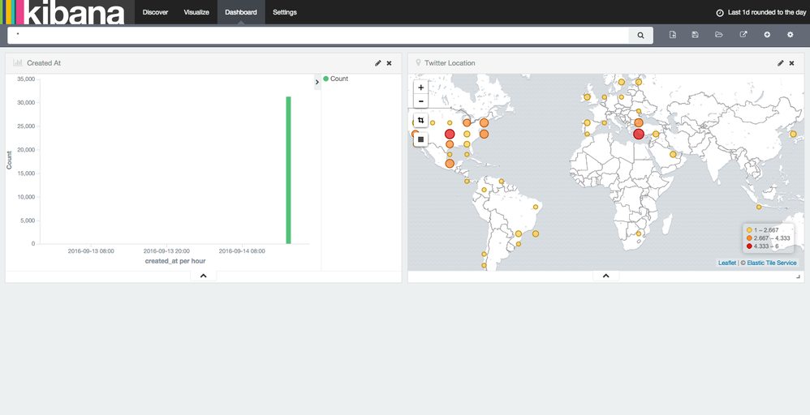
Task: Open the Settings tab
Action: coord(285,12)
